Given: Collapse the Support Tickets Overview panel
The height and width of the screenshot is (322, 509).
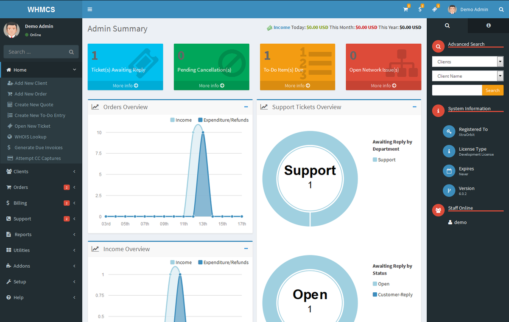Looking at the screenshot, I should pos(414,107).
